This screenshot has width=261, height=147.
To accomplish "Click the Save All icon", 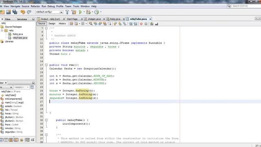I will (x=15, y=12).
